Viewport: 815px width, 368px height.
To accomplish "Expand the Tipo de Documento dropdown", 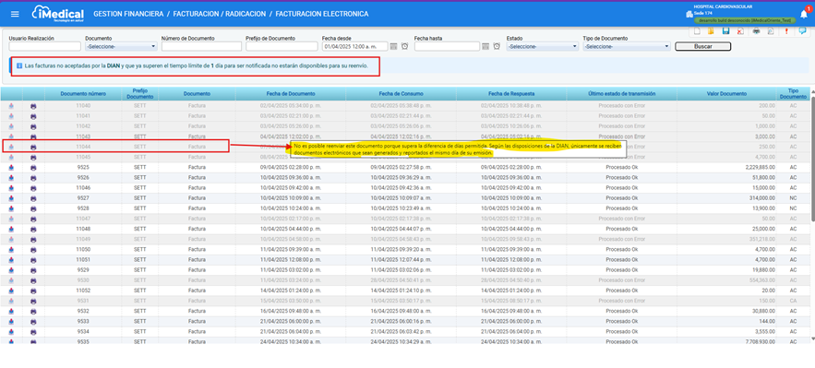I will click(627, 47).
